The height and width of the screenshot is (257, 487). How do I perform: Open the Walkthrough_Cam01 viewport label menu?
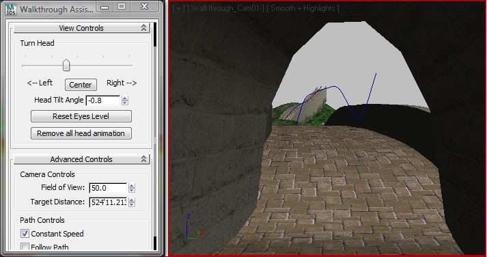(x=226, y=8)
